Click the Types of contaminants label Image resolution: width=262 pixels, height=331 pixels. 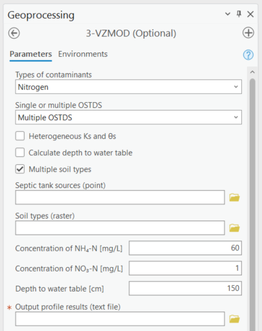(54, 75)
